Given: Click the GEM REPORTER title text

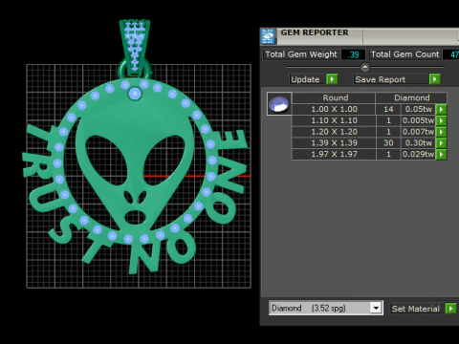Looking at the screenshot, I should point(315,32).
